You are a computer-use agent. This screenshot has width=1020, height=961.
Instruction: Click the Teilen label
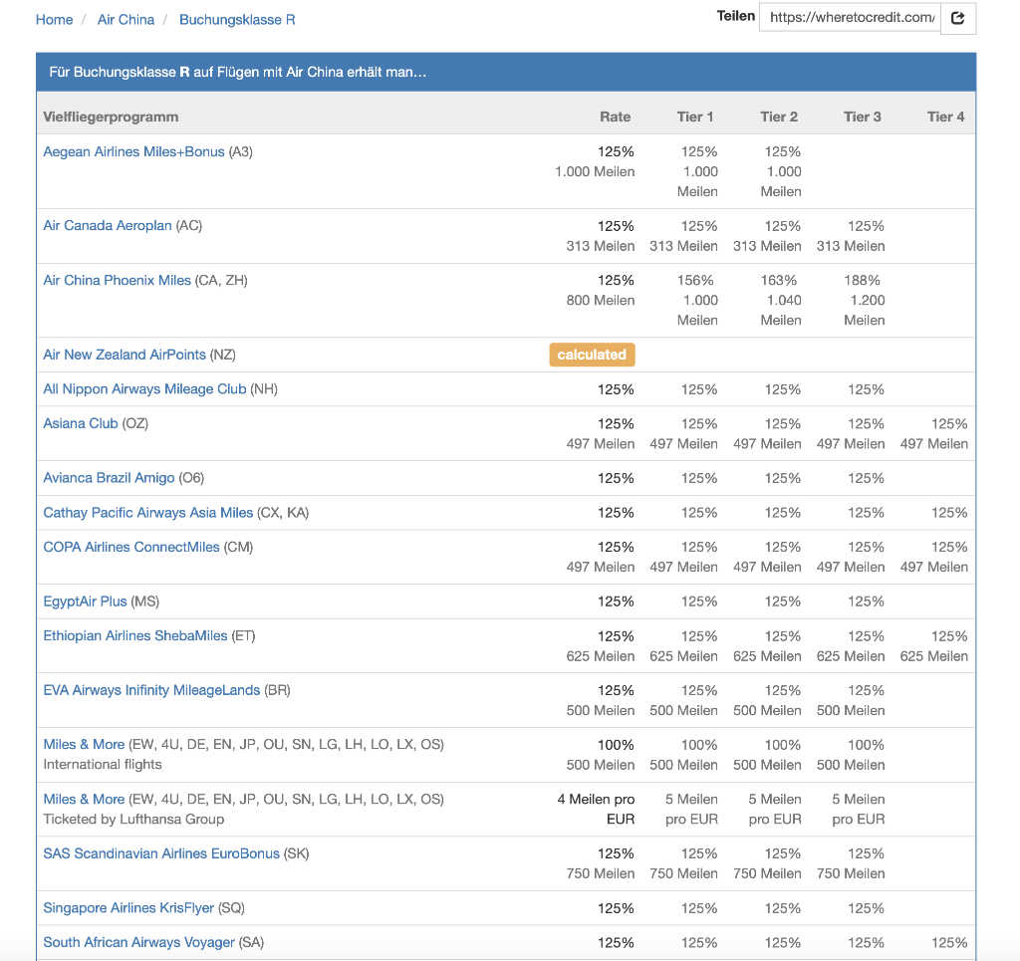pos(736,16)
